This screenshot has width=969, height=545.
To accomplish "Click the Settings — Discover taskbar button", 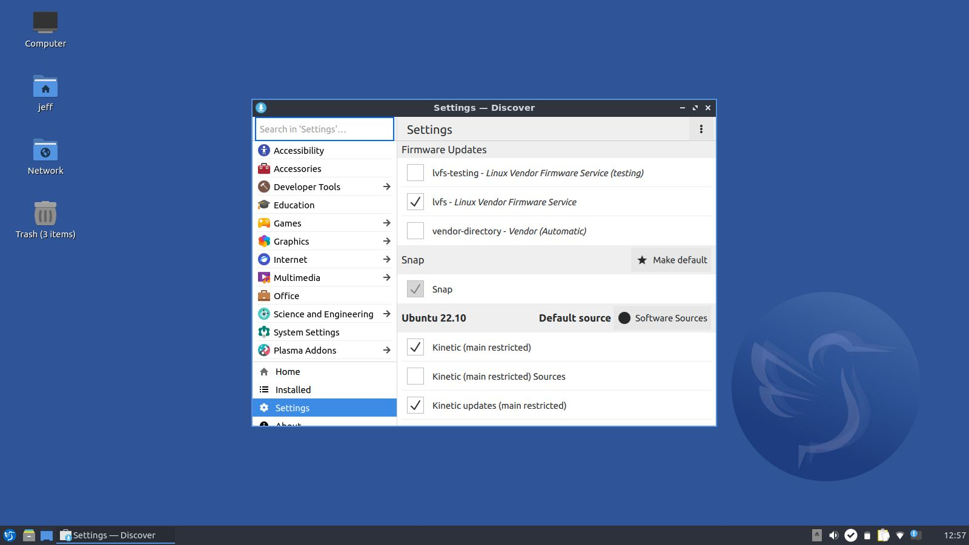I will click(x=115, y=535).
